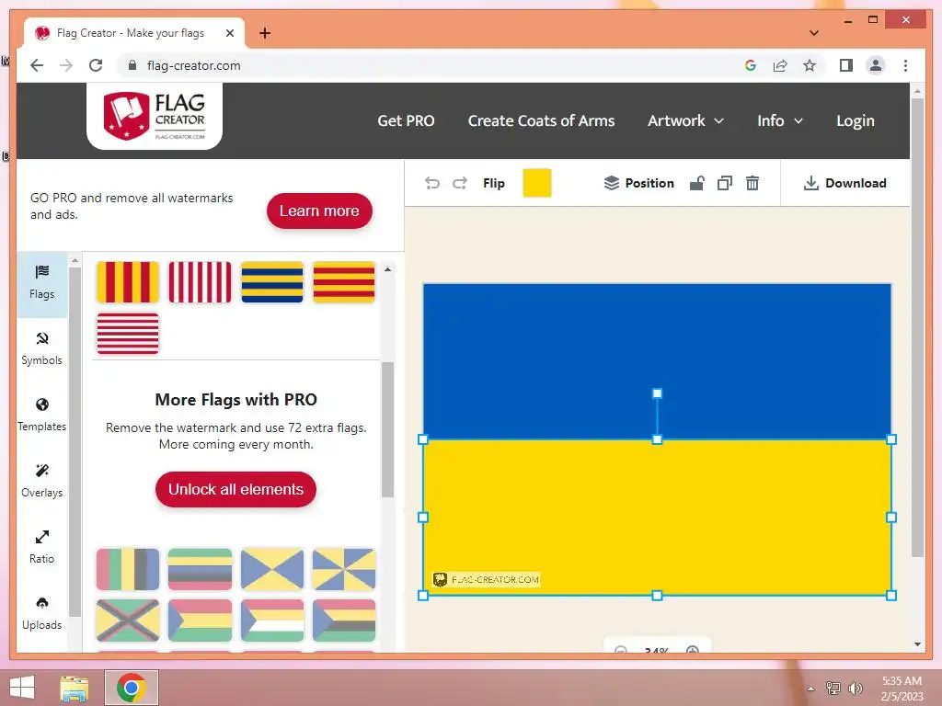Select PRO flag with diagonal cross
Screen dimensions: 942x706
coord(128,621)
